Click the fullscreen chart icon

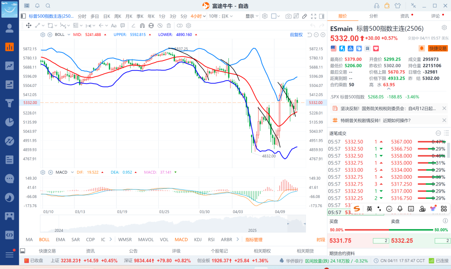(314, 16)
